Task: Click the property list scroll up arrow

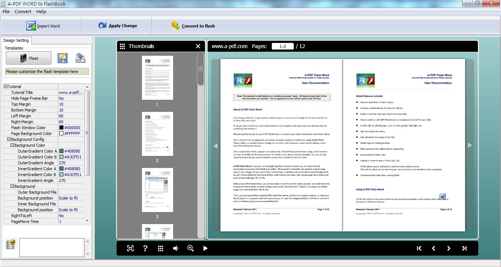Action: [87, 87]
